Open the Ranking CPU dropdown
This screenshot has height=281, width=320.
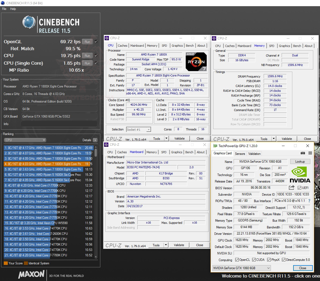point(25,140)
